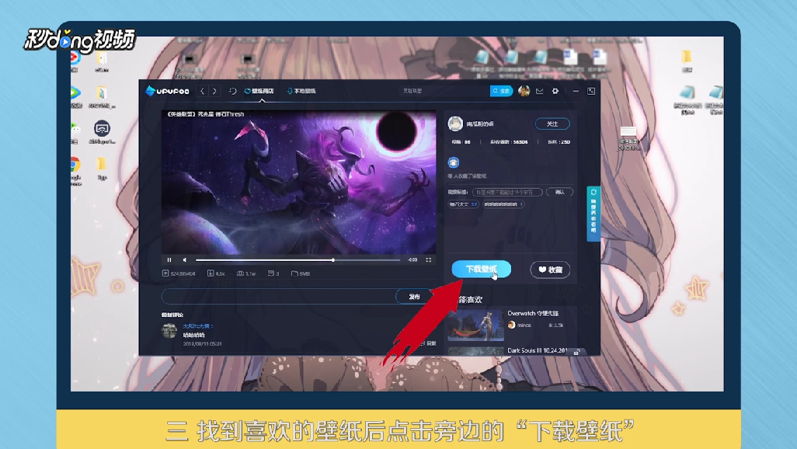Click the view count eye icon
Image resolution: width=797 pixels, height=449 pixels.
pyautogui.click(x=240, y=273)
